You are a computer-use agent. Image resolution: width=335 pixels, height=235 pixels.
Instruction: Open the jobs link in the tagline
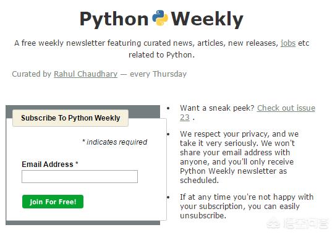point(288,43)
